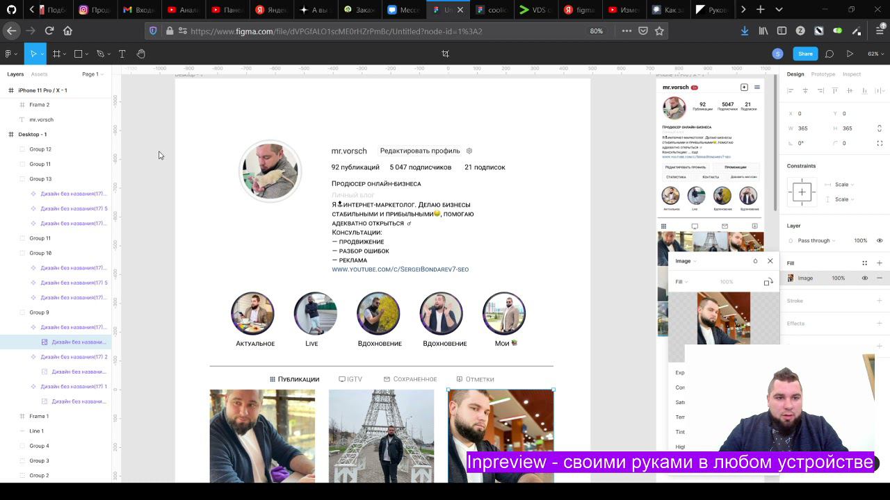Click align horizontal centers icon

click(805, 90)
